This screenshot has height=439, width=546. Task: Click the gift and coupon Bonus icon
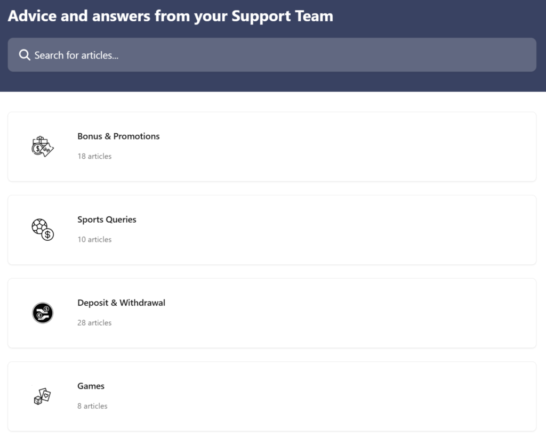[x=43, y=147]
